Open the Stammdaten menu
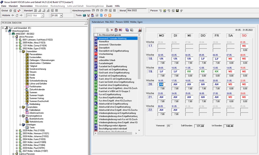This screenshot has height=155, width=259. pyautogui.click(x=26, y=6)
